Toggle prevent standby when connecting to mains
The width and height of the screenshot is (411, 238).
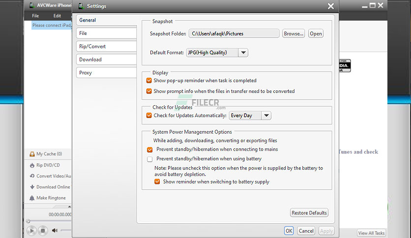point(149,149)
